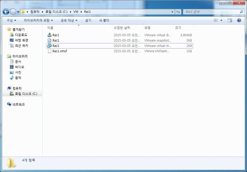Open the 사진 library
This screenshot has height=172, width=247.
18,72
